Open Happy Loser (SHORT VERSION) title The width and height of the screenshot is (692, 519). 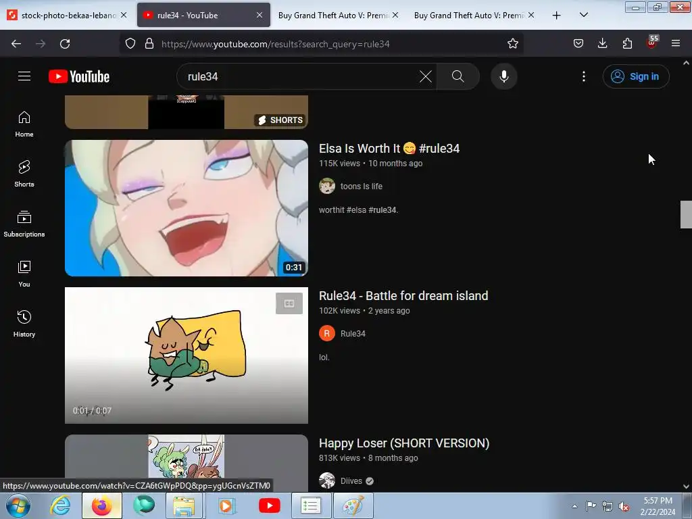pyautogui.click(x=404, y=443)
